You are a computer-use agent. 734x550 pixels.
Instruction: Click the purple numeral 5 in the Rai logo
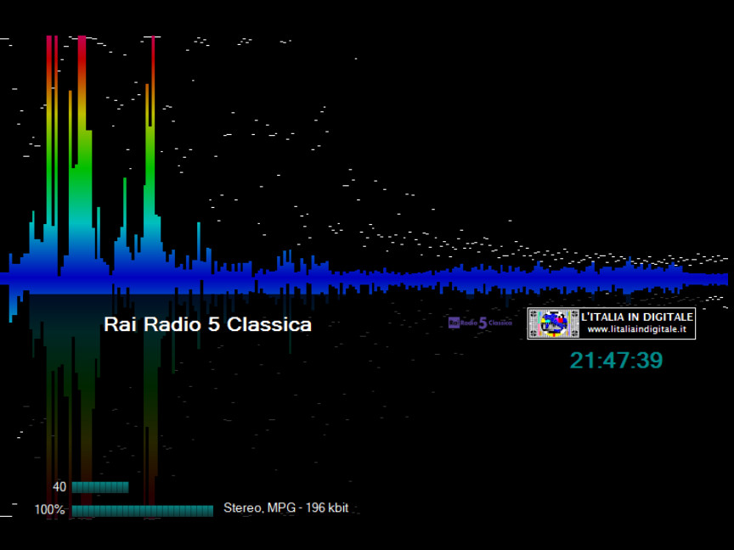[x=483, y=323]
